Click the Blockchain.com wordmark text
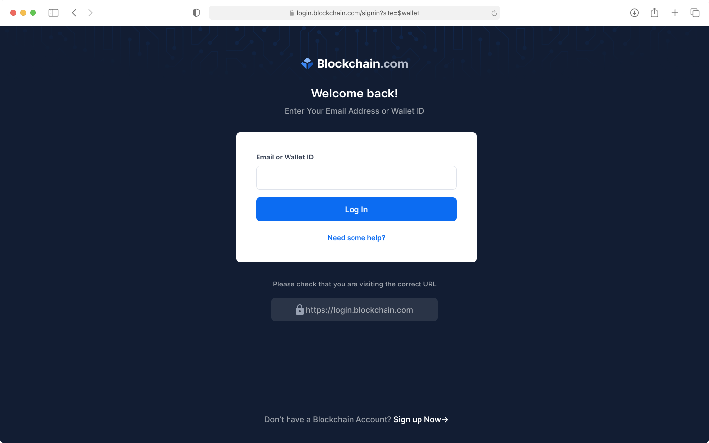 pos(362,63)
